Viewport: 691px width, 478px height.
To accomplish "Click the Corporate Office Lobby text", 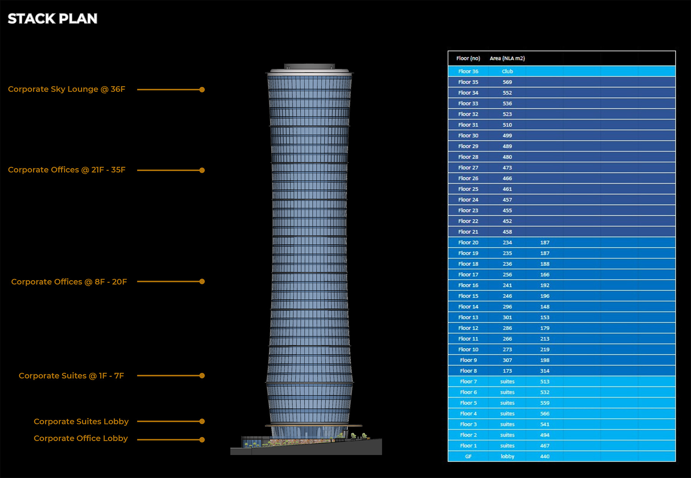I will click(81, 438).
